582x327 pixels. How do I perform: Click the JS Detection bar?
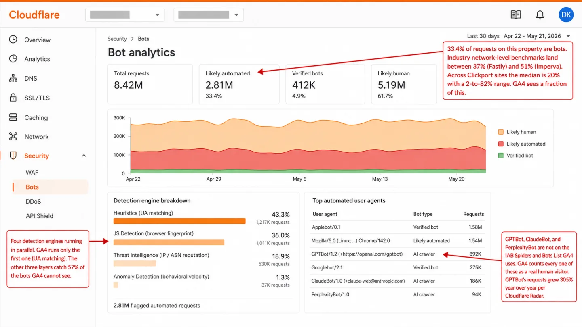pos(169,242)
